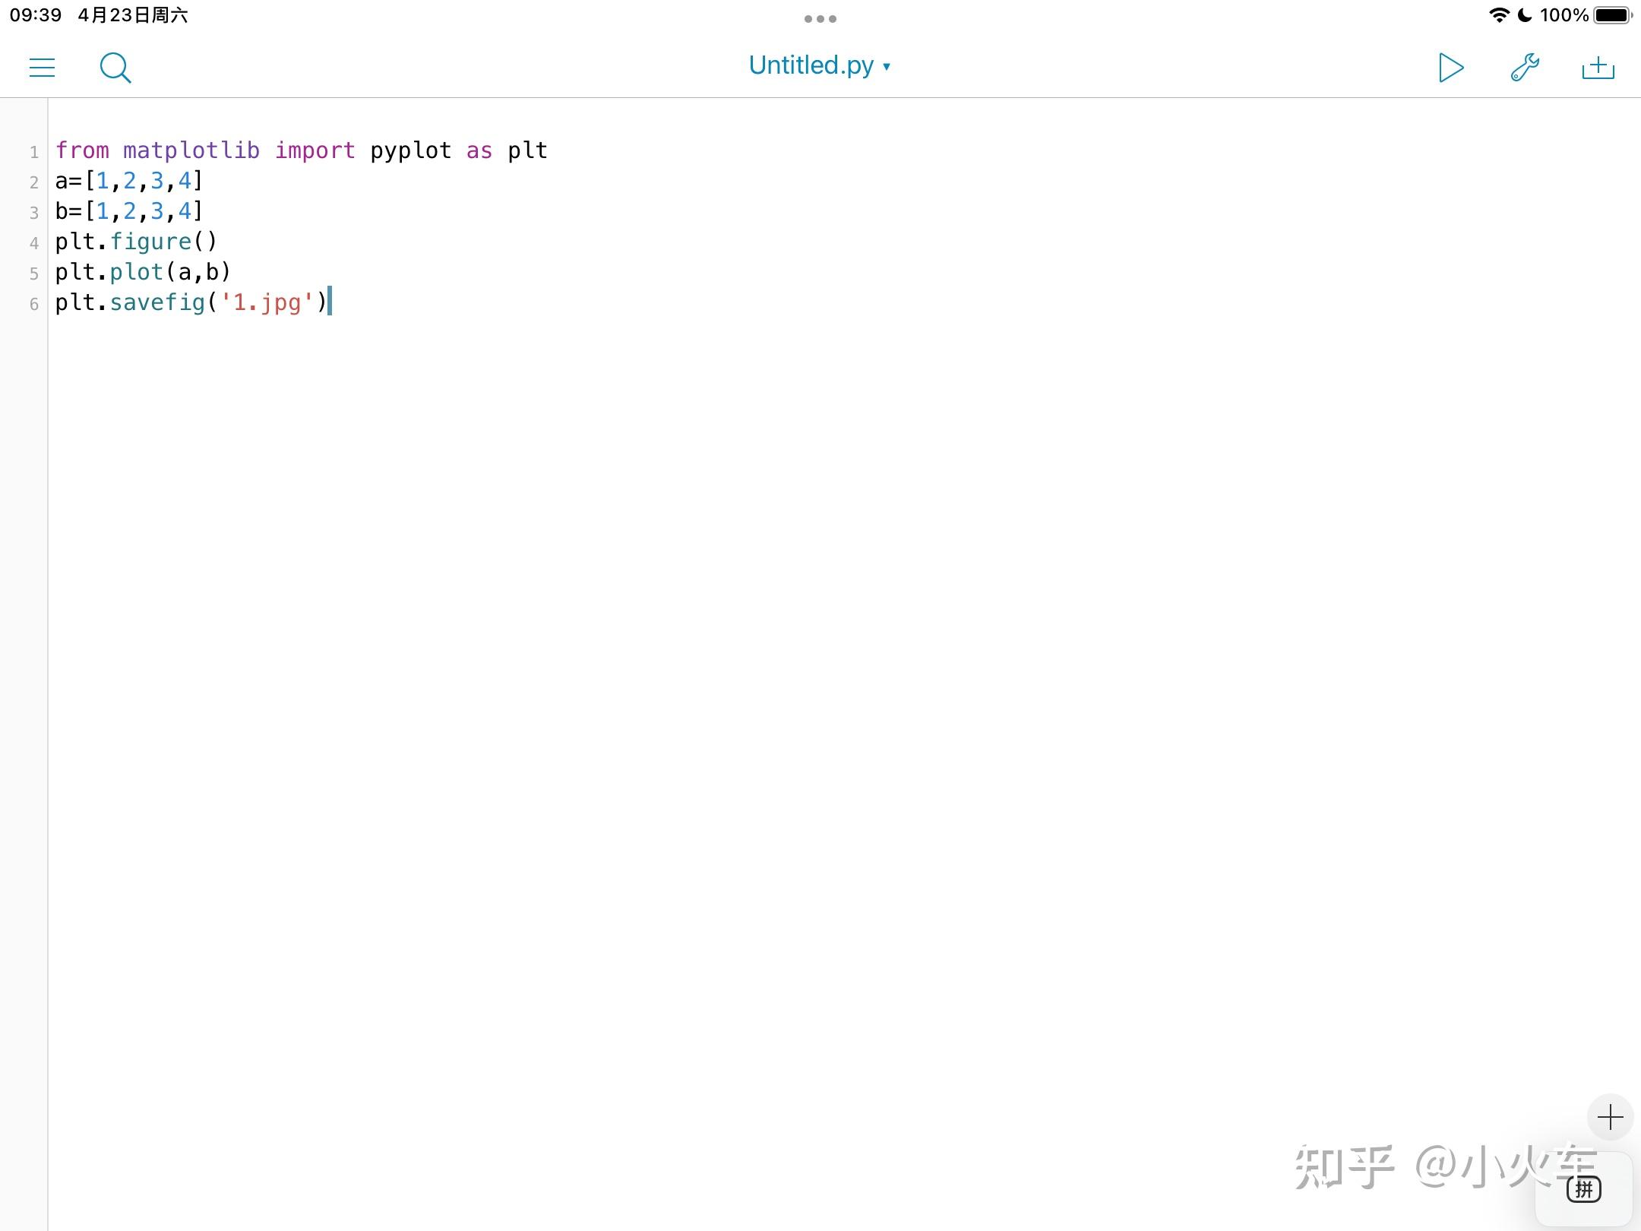
Task: Tap the Do Not Disturb moon icon
Action: (1524, 15)
